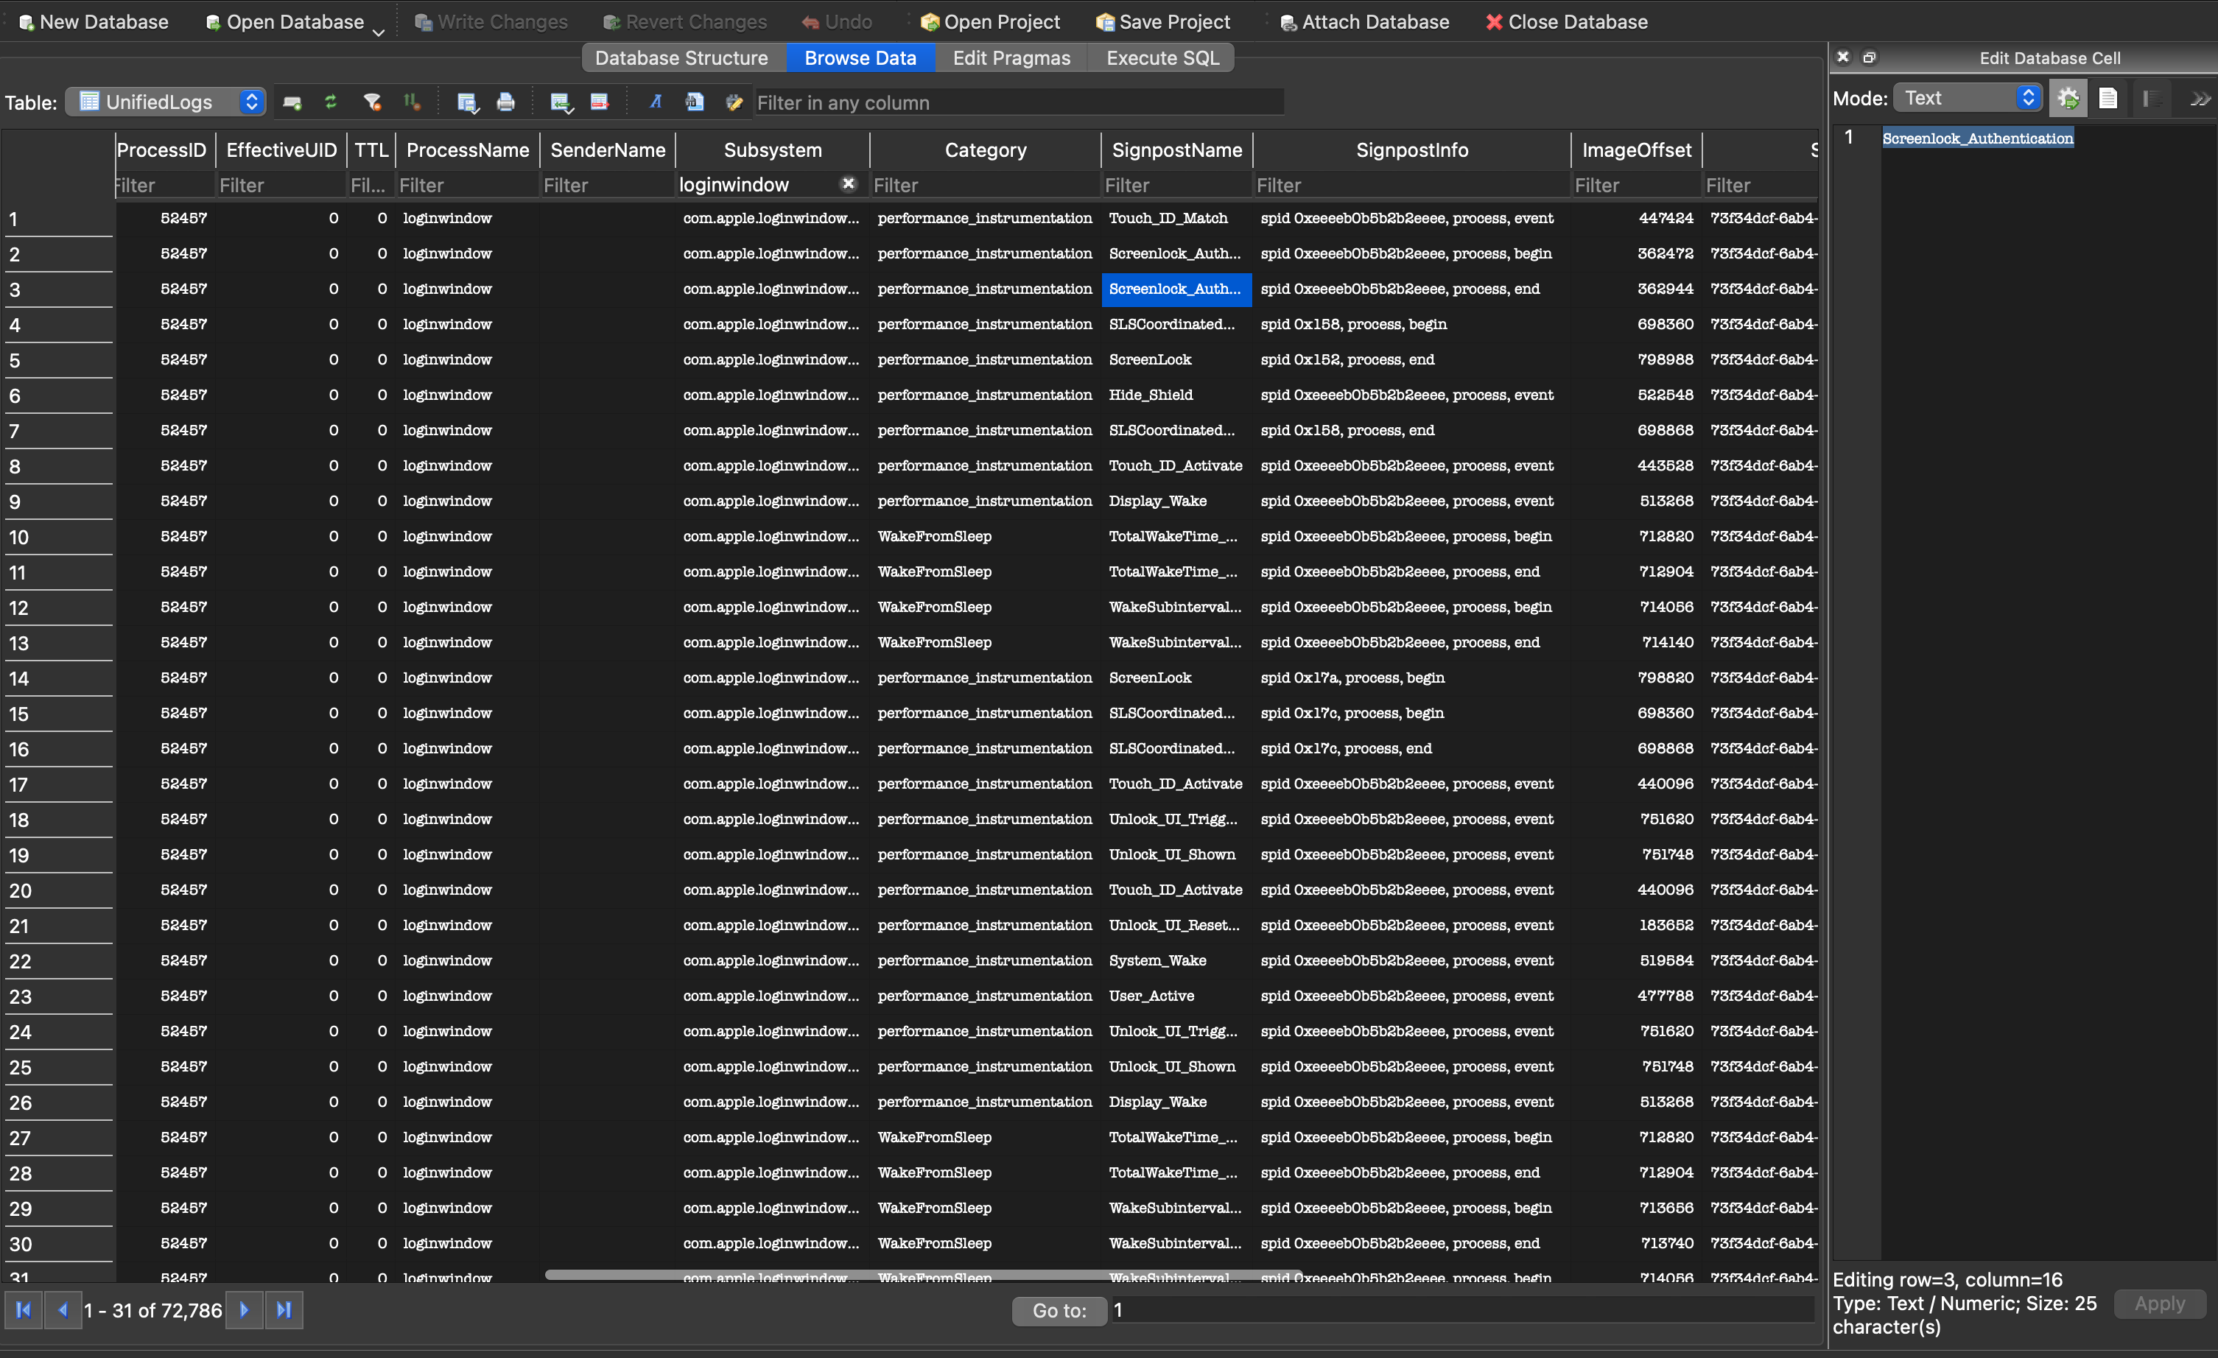2218x1358 pixels.
Task: Click Write Changes in the toolbar
Action: tap(491, 23)
